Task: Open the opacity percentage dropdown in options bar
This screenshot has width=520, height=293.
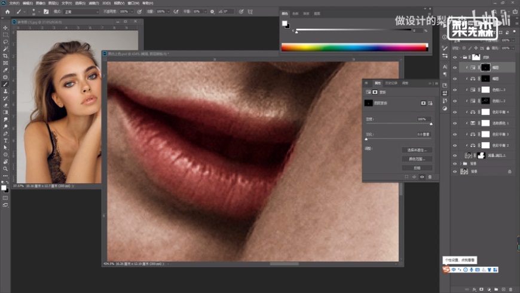Action: [x=133, y=11]
